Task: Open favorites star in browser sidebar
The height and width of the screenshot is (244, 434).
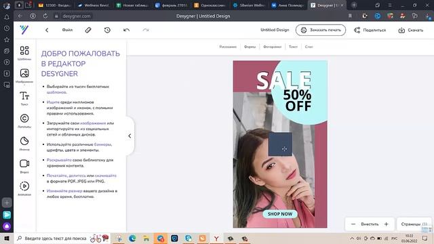Action: click(7, 40)
